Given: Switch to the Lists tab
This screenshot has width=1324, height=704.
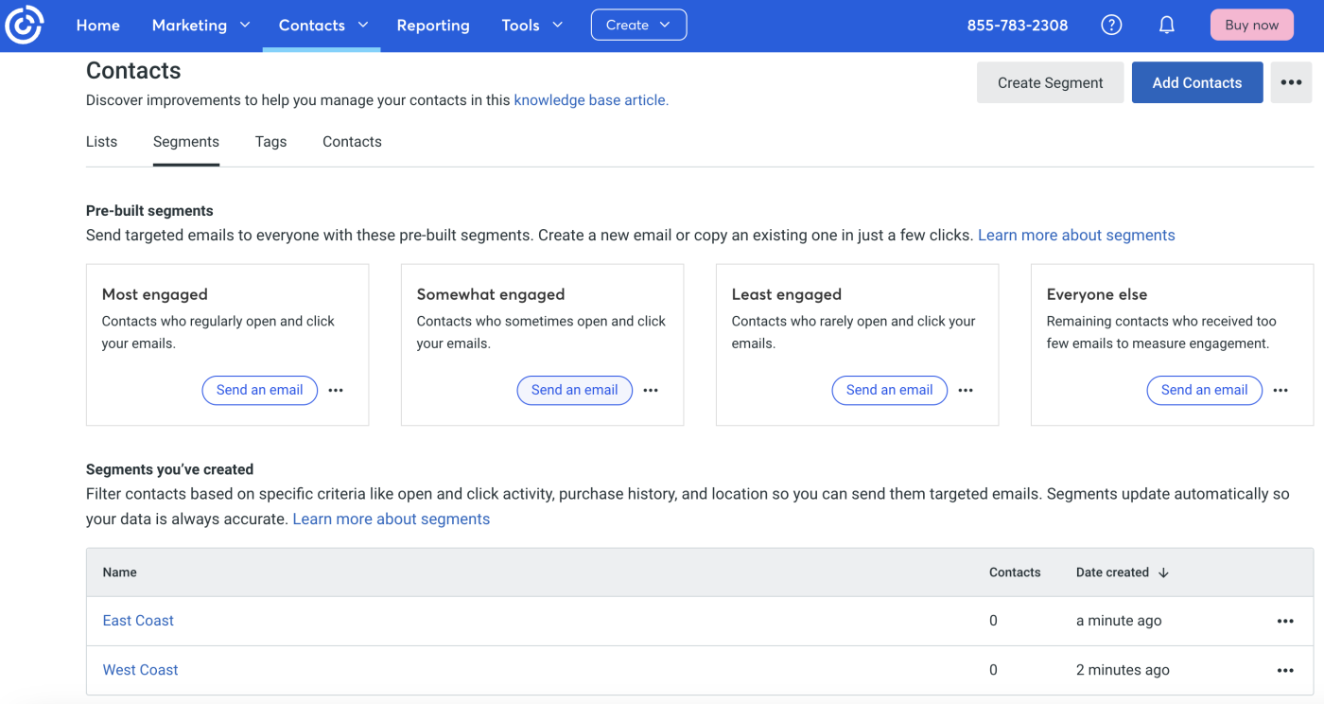Looking at the screenshot, I should [101, 142].
